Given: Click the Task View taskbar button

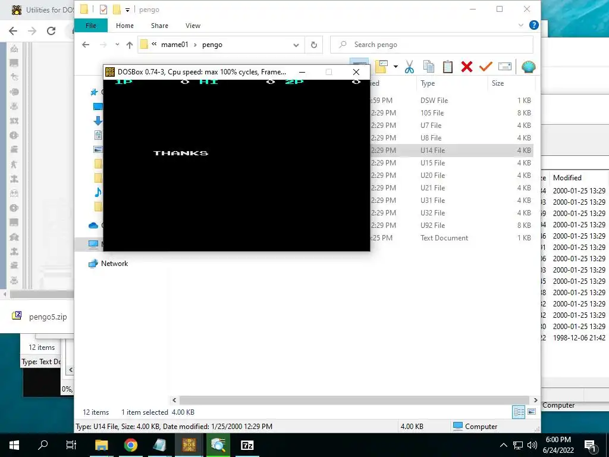Looking at the screenshot, I should coord(71,445).
